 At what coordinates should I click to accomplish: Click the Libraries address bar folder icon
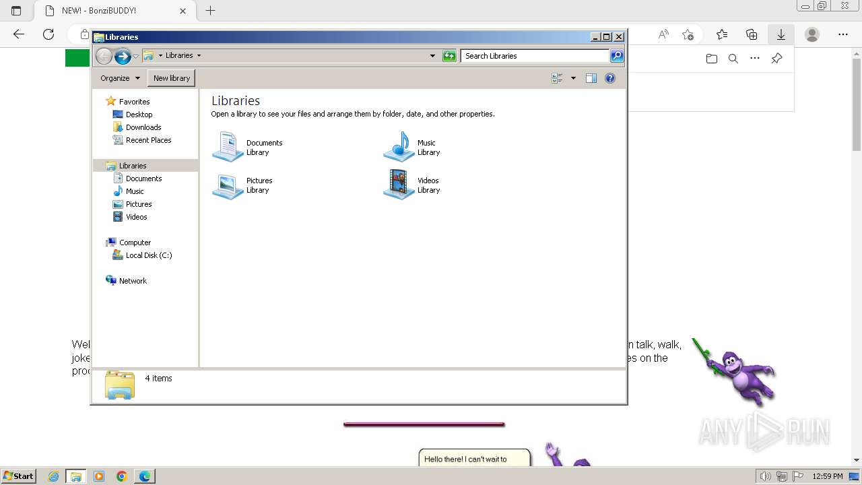[x=149, y=55]
